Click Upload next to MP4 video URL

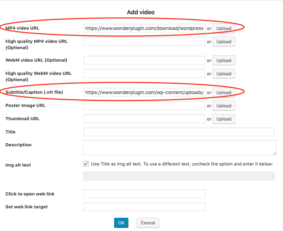pos(224,28)
